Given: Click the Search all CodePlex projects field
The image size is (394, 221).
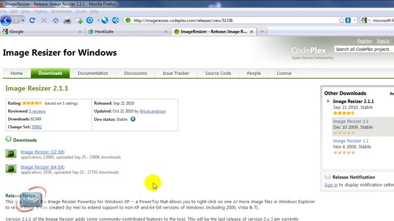Looking at the screenshot, I should (x=364, y=49).
